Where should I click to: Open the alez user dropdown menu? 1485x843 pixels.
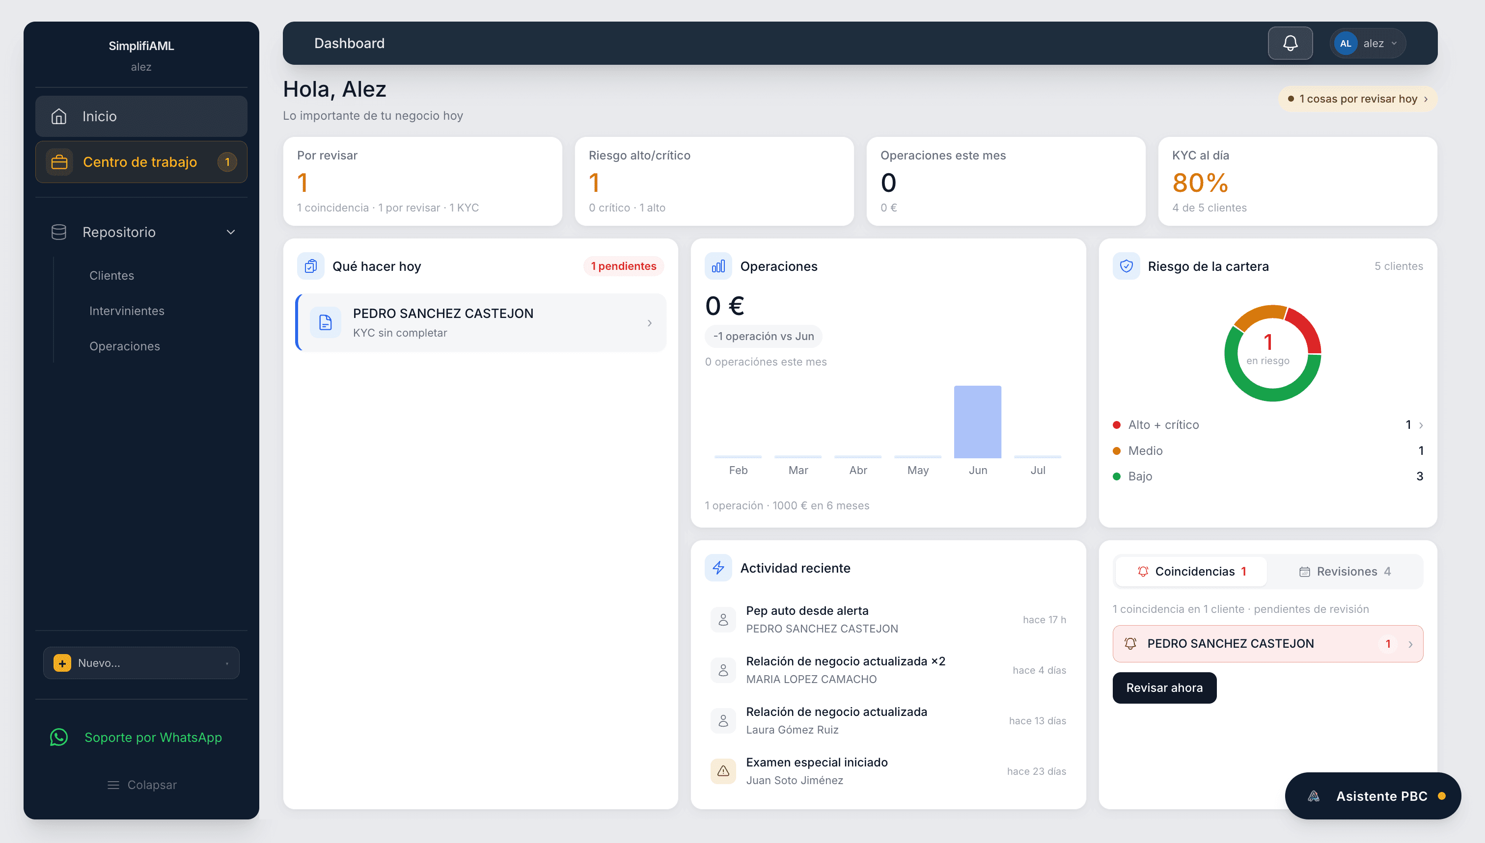coord(1367,43)
